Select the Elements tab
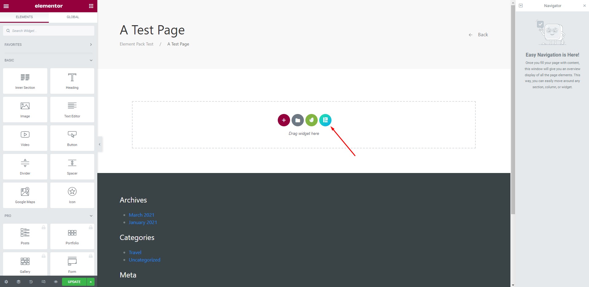Image resolution: width=589 pixels, height=287 pixels. click(24, 17)
